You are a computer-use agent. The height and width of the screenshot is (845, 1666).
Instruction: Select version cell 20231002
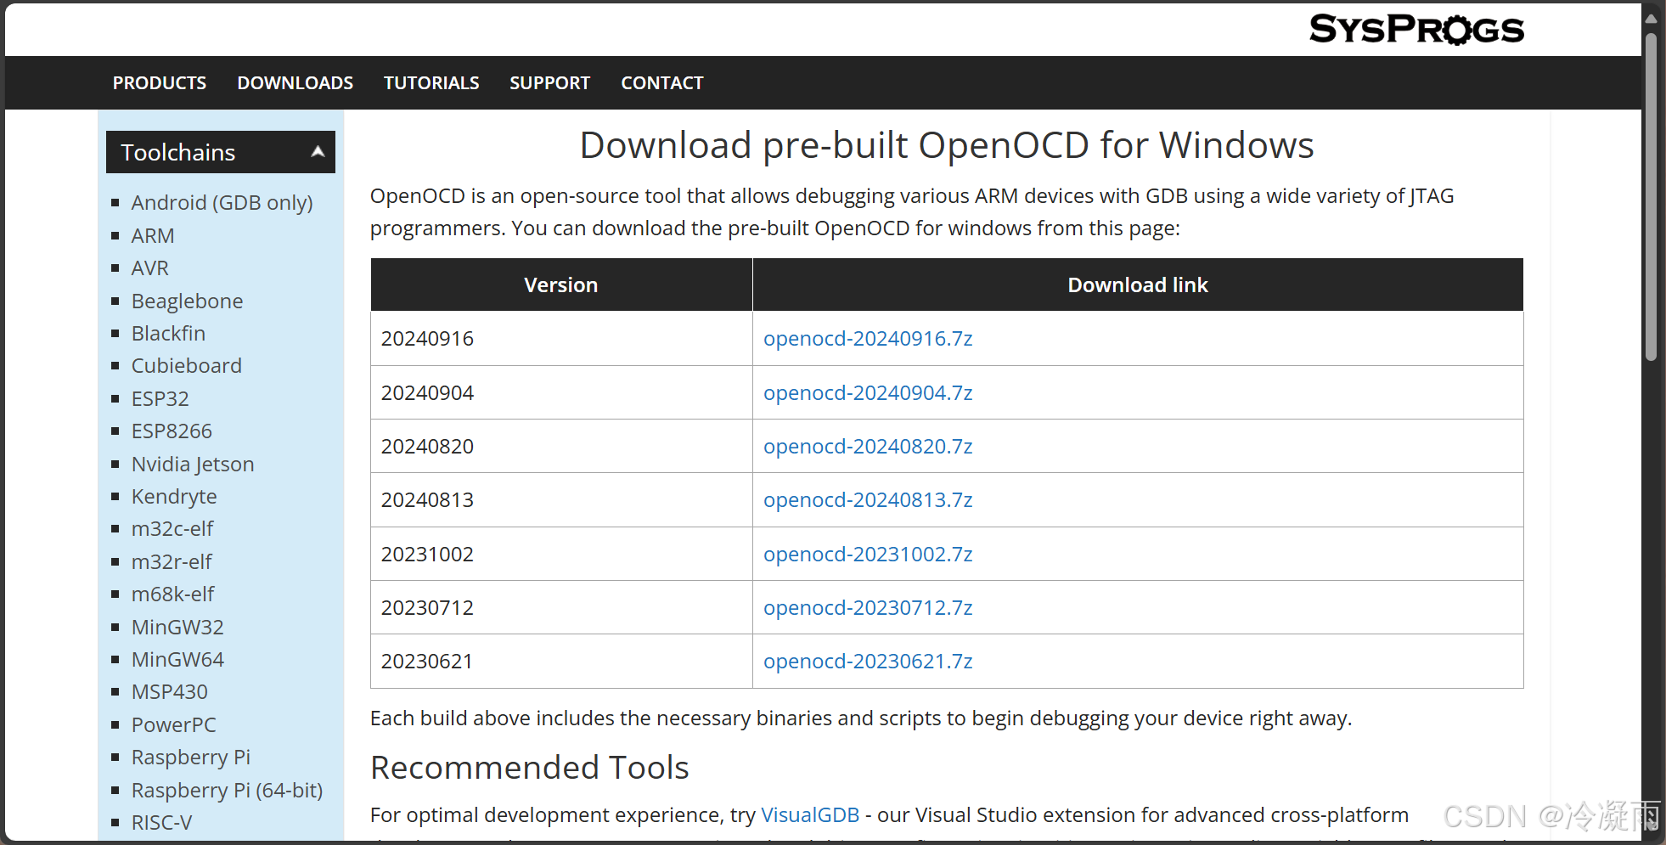[x=561, y=555]
